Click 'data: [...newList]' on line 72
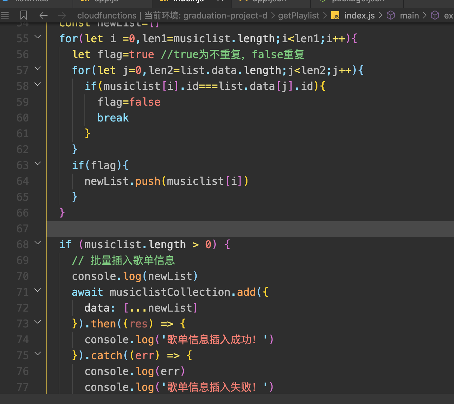This screenshot has width=454, height=404. pyautogui.click(x=141, y=308)
